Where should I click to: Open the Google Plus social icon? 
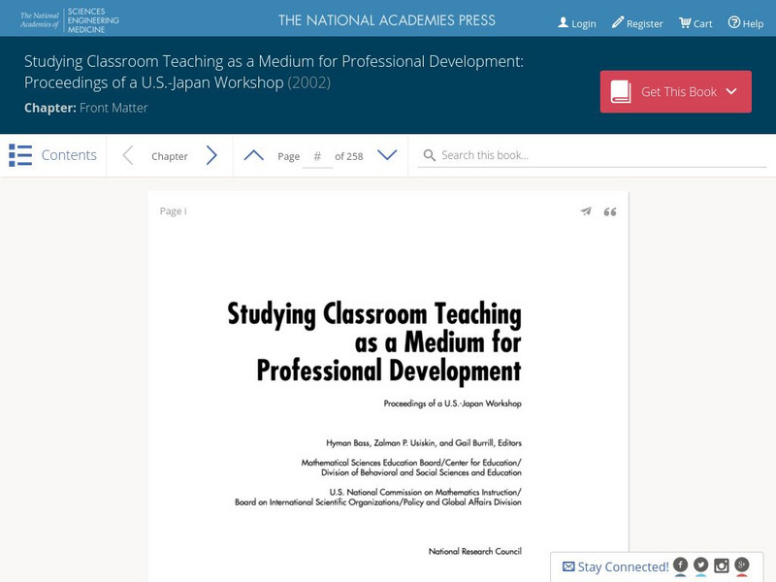click(x=741, y=565)
